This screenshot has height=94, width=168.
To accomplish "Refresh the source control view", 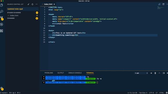I will tap(33, 4).
